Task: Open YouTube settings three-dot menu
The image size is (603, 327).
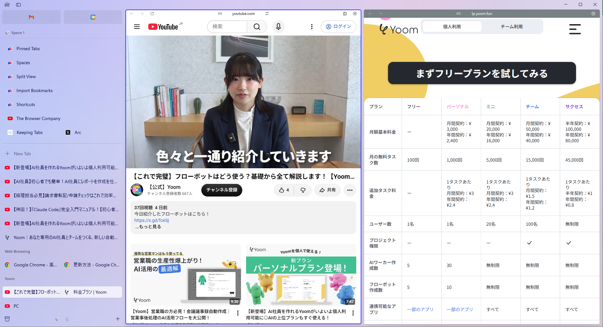Action: (x=312, y=27)
